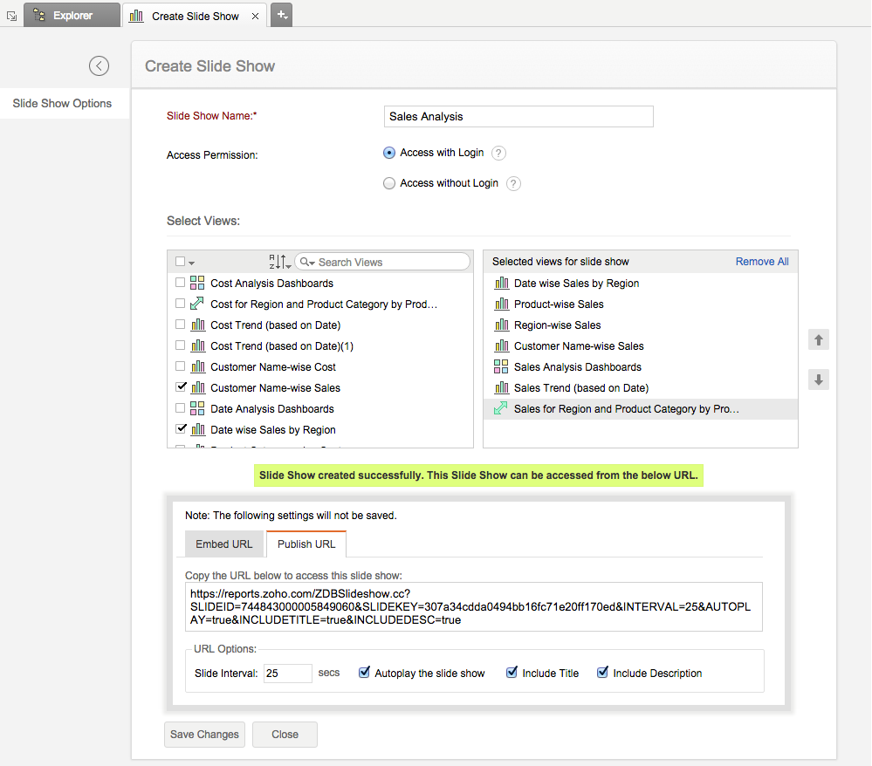The height and width of the screenshot is (766, 872).
Task: Open select-all checkbox dropdown arrow
Action: 191,263
